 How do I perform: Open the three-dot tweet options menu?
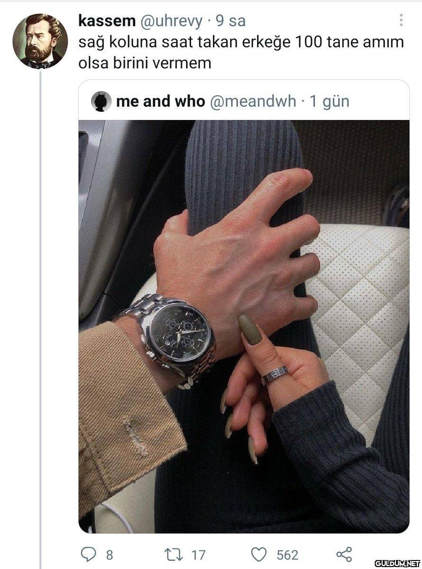[401, 20]
